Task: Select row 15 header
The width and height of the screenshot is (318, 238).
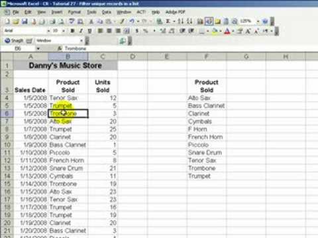Action: [7, 184]
